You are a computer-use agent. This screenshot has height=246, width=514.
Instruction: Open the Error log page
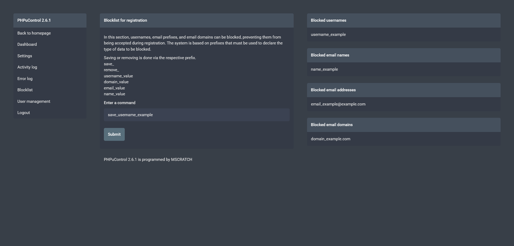click(25, 79)
